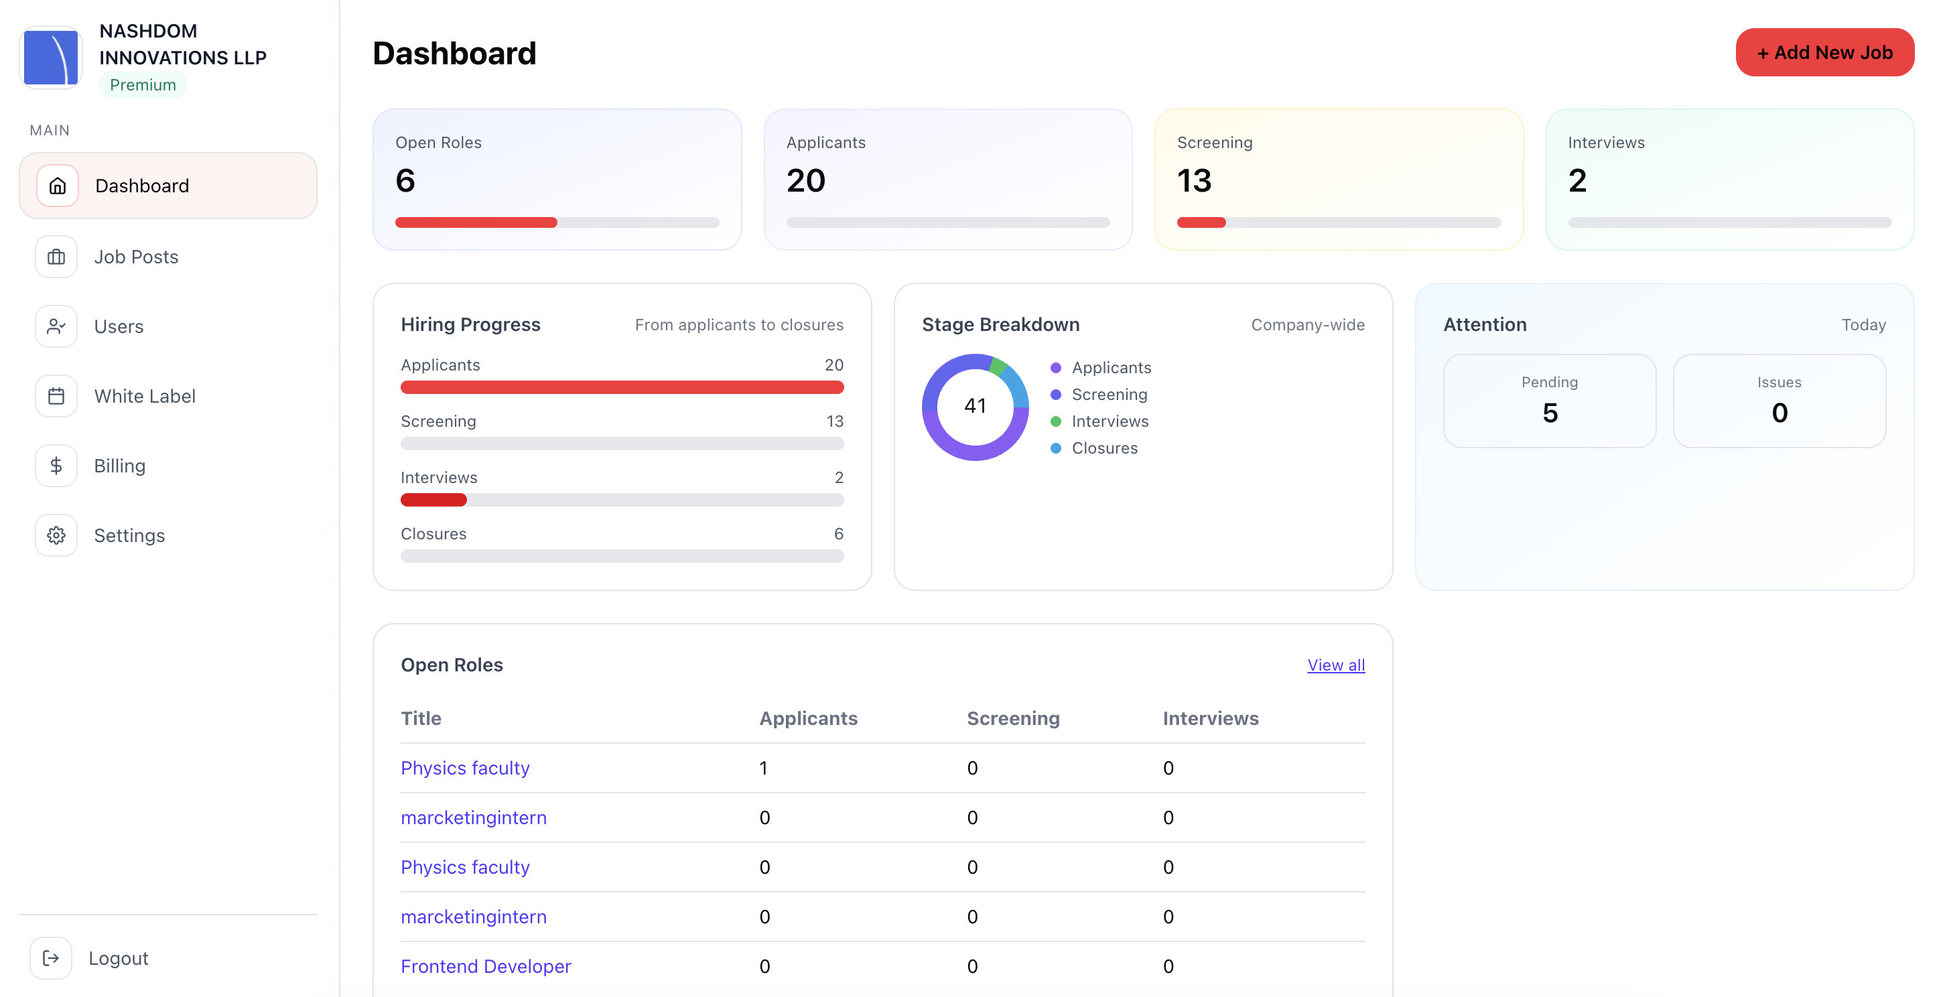Click the Logout arrow icon
This screenshot has width=1943, height=997.
(x=50, y=957)
